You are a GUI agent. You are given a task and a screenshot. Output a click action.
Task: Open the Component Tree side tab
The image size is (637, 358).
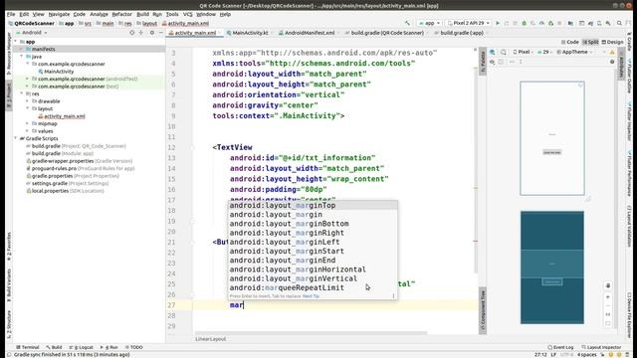coord(483,309)
